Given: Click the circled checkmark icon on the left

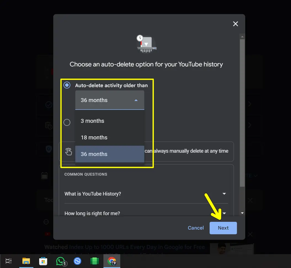Looking at the screenshot, I should pos(49,105).
